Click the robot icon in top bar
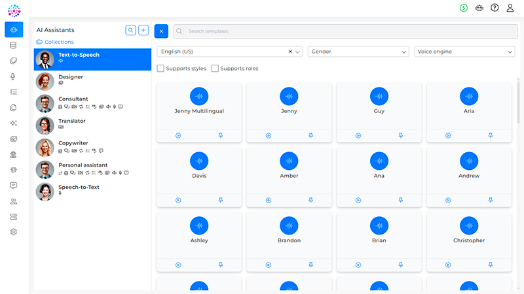Image resolution: width=524 pixels, height=294 pixels. pos(479,8)
